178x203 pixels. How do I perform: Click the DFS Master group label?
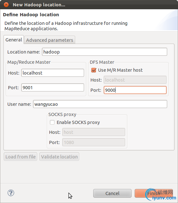coord(102,62)
